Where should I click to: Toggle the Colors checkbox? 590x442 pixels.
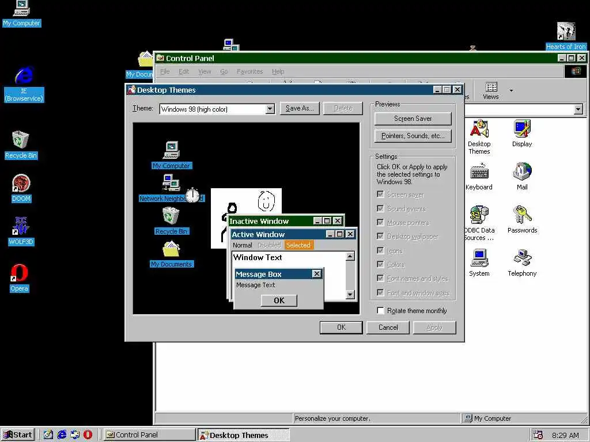(380, 264)
